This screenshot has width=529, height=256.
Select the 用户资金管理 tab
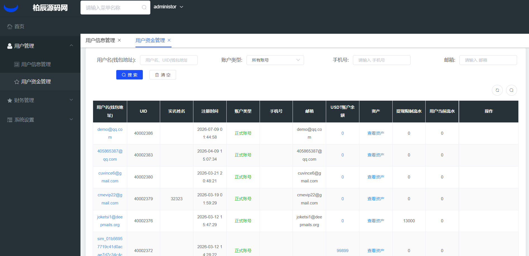tap(150, 40)
